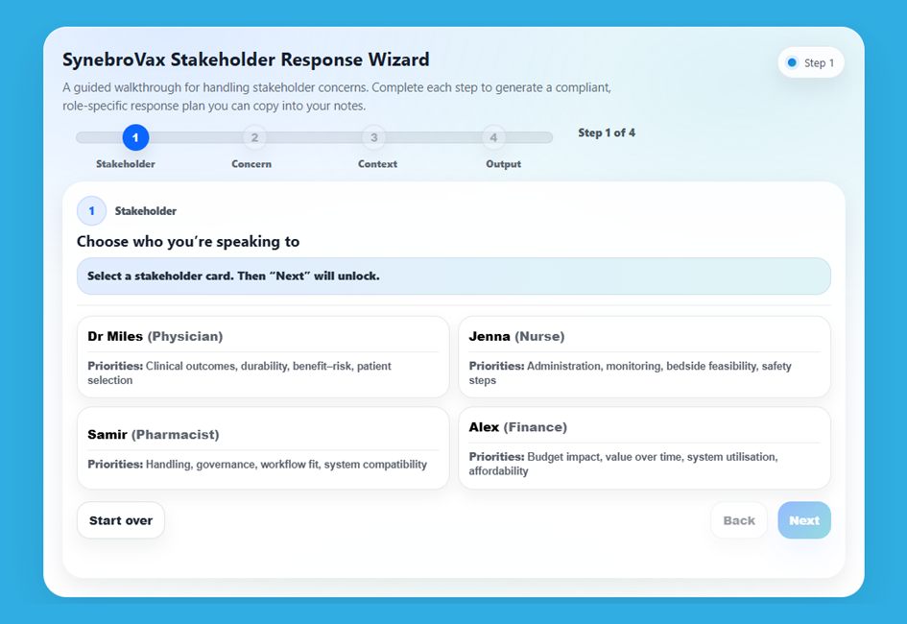
Task: Click the Context step label
Action: 377,163
